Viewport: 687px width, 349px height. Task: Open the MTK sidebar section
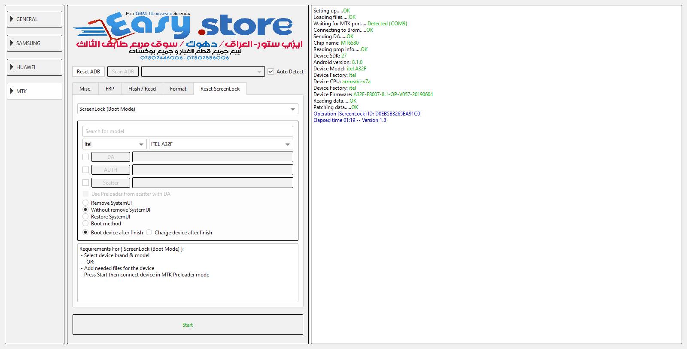point(34,91)
